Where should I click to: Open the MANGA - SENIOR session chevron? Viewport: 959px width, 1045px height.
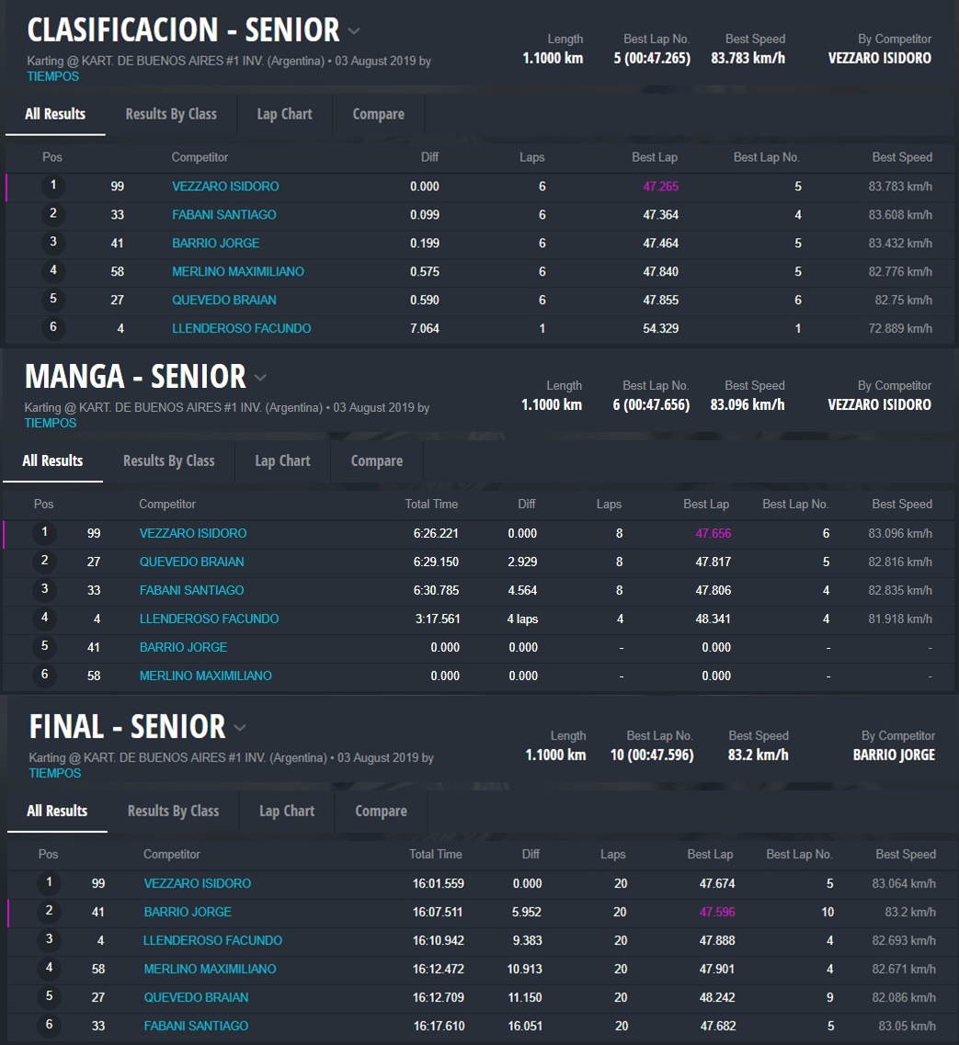point(260,378)
